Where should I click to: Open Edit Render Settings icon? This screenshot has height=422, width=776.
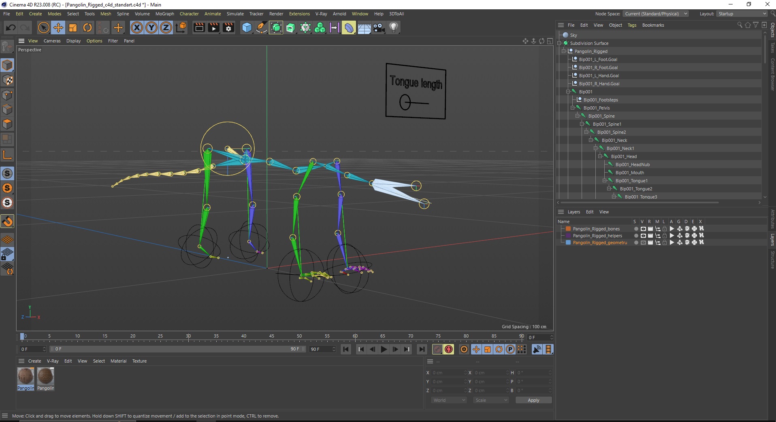click(228, 27)
